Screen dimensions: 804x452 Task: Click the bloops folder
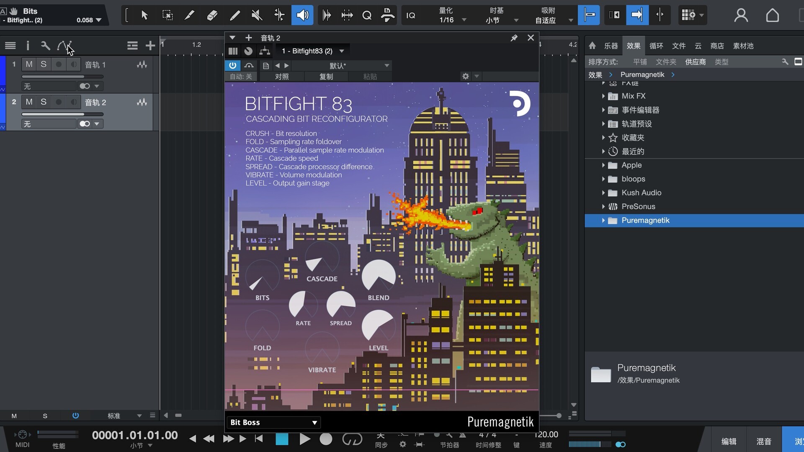coord(633,179)
